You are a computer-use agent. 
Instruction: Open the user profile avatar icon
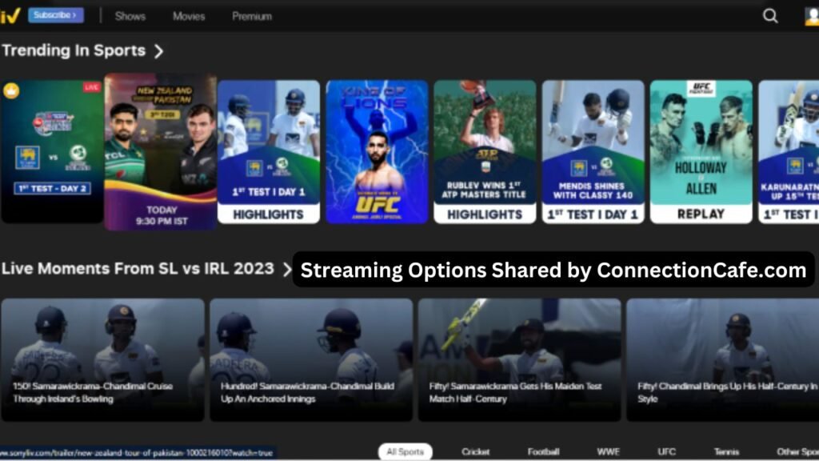point(812,16)
